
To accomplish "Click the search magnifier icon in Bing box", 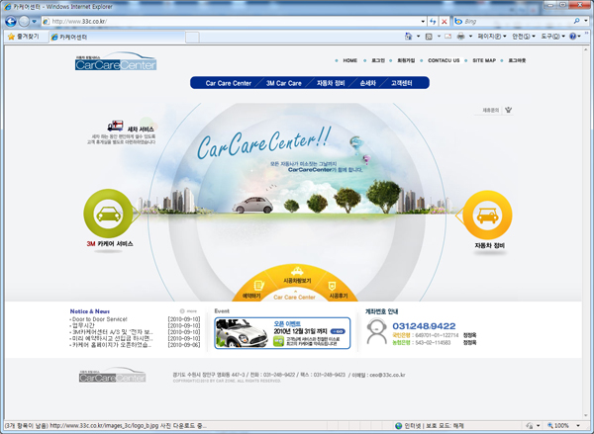I will point(576,21).
